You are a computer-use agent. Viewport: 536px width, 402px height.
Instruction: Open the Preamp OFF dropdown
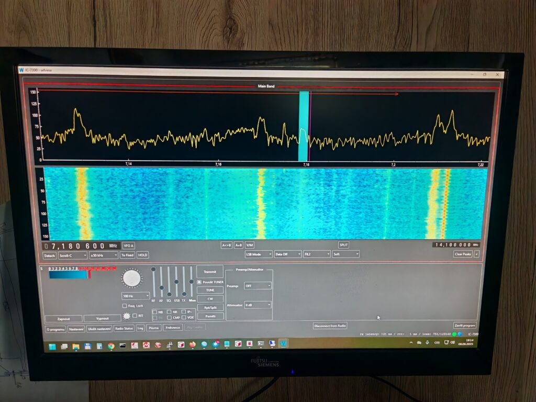click(258, 286)
